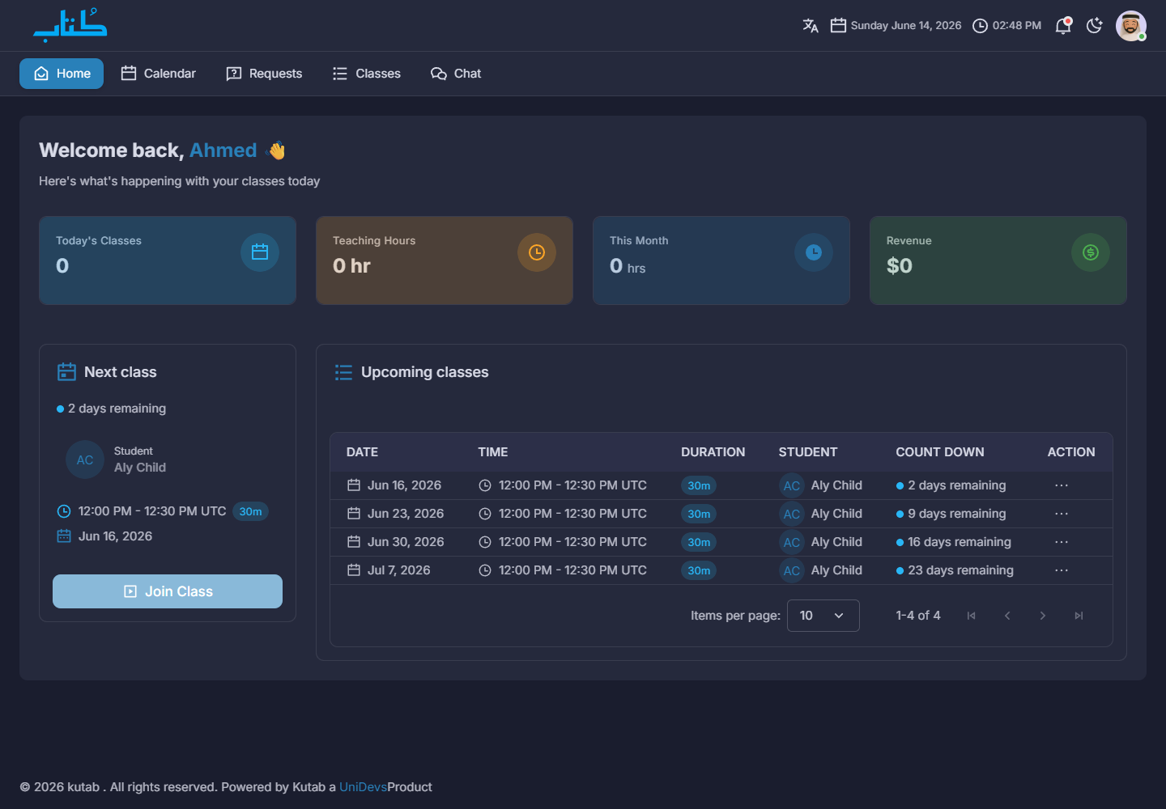Click the header calendar date icon

pyautogui.click(x=838, y=26)
